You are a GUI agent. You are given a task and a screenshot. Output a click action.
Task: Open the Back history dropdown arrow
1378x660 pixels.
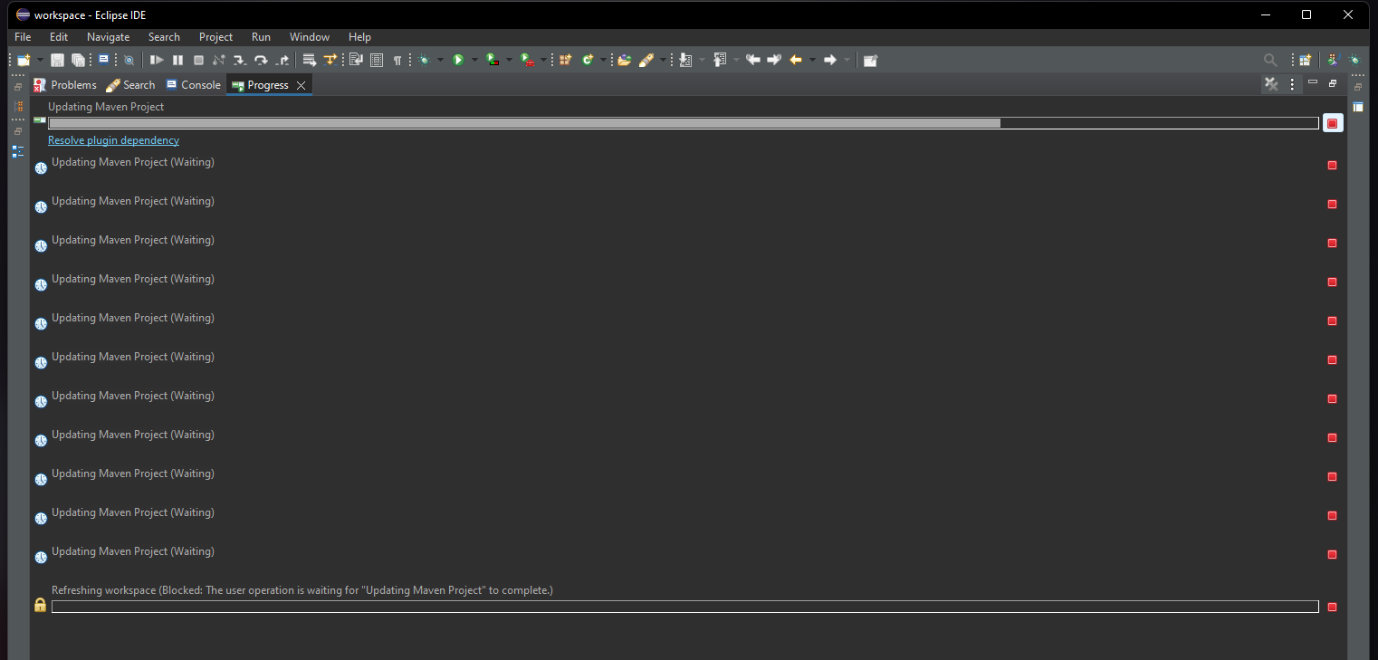coord(812,60)
